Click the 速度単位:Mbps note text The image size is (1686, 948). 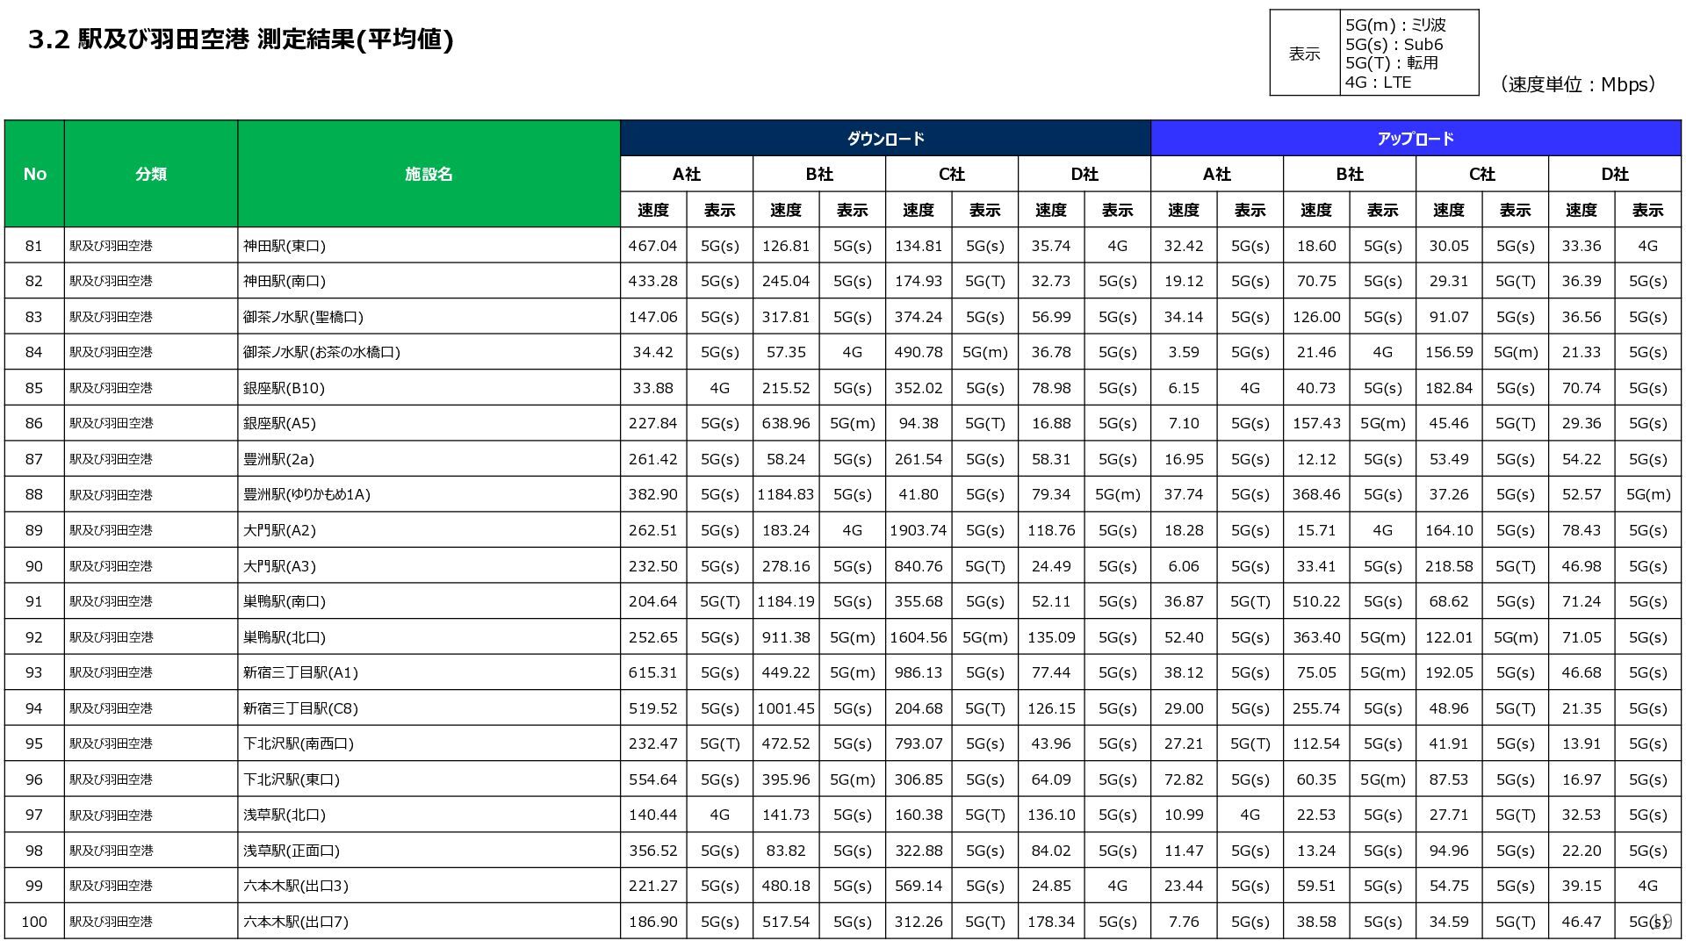pos(1578,84)
